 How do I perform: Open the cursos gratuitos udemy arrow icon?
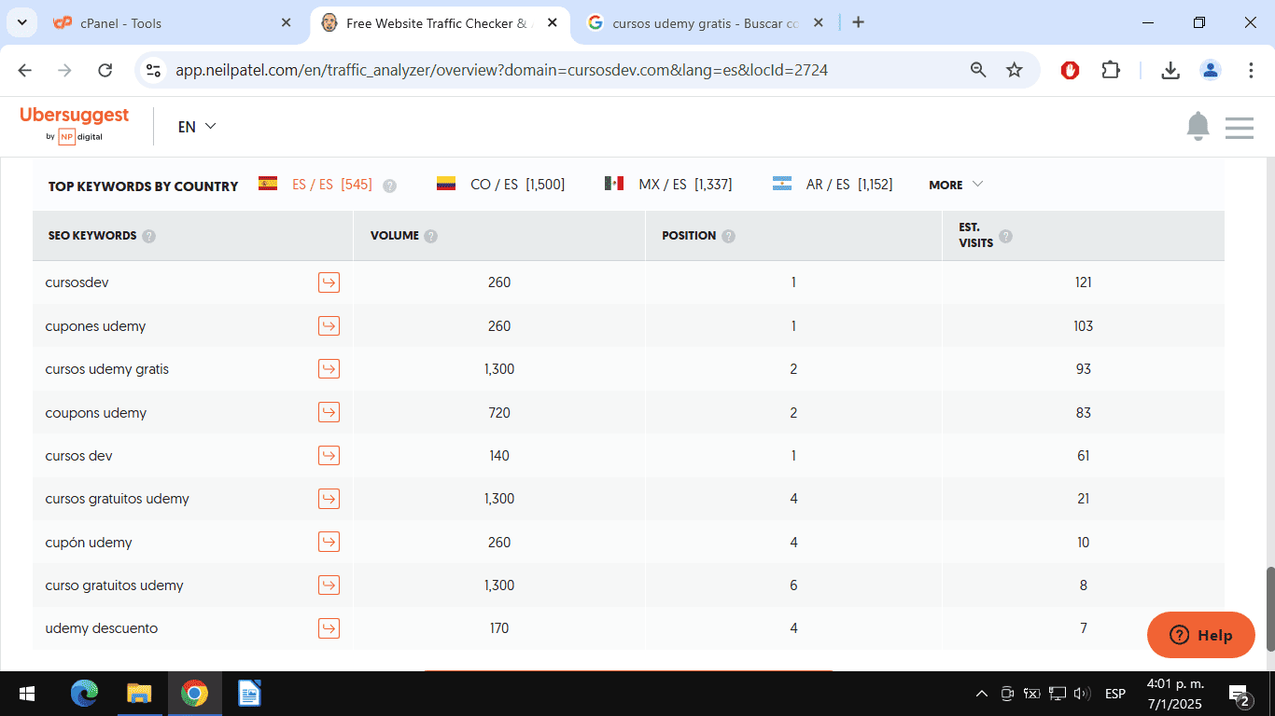tap(329, 499)
